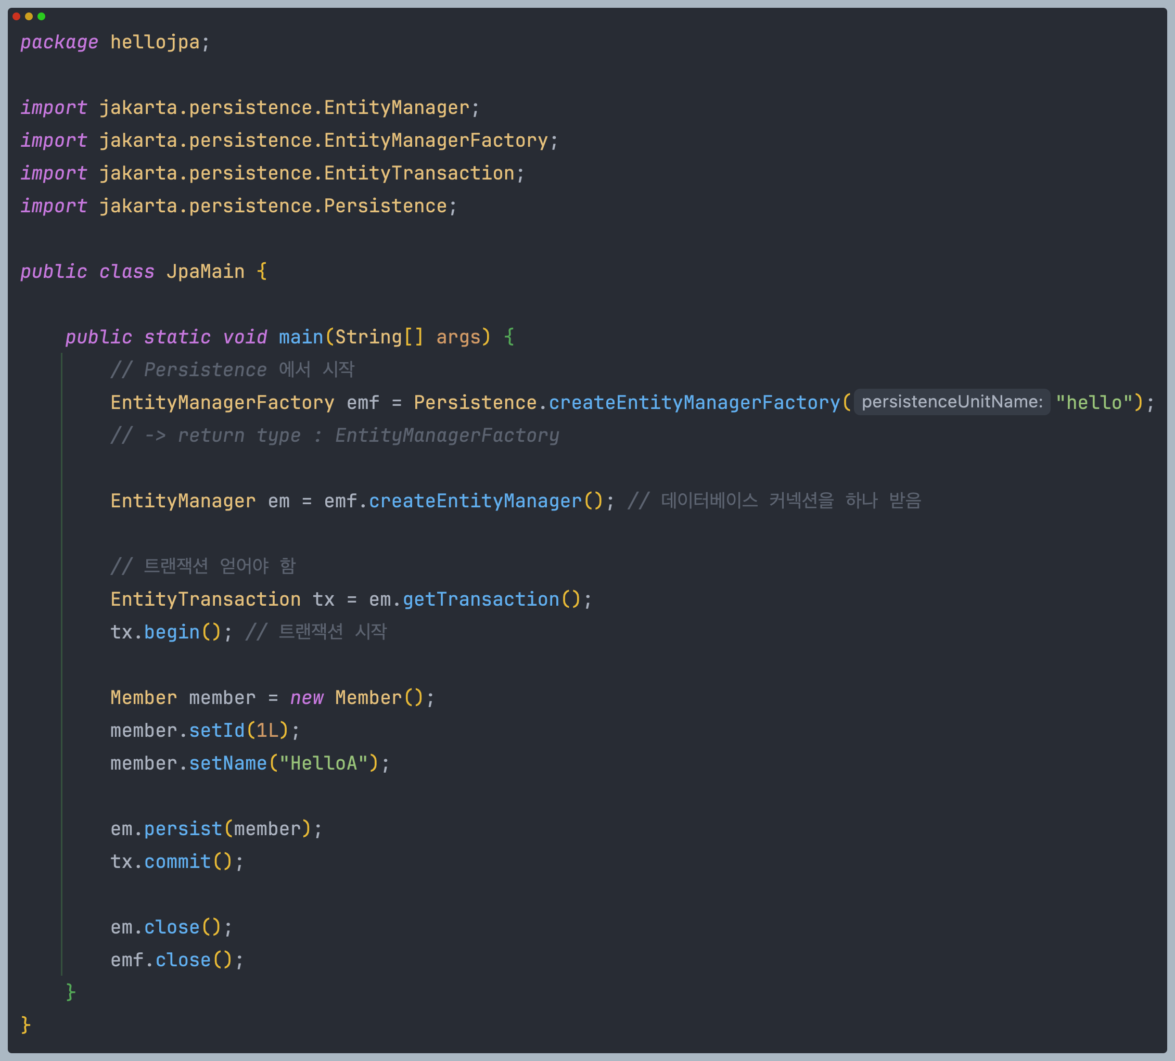Image resolution: width=1175 pixels, height=1061 pixels.
Task: Click the red close dot
Action: 16,16
